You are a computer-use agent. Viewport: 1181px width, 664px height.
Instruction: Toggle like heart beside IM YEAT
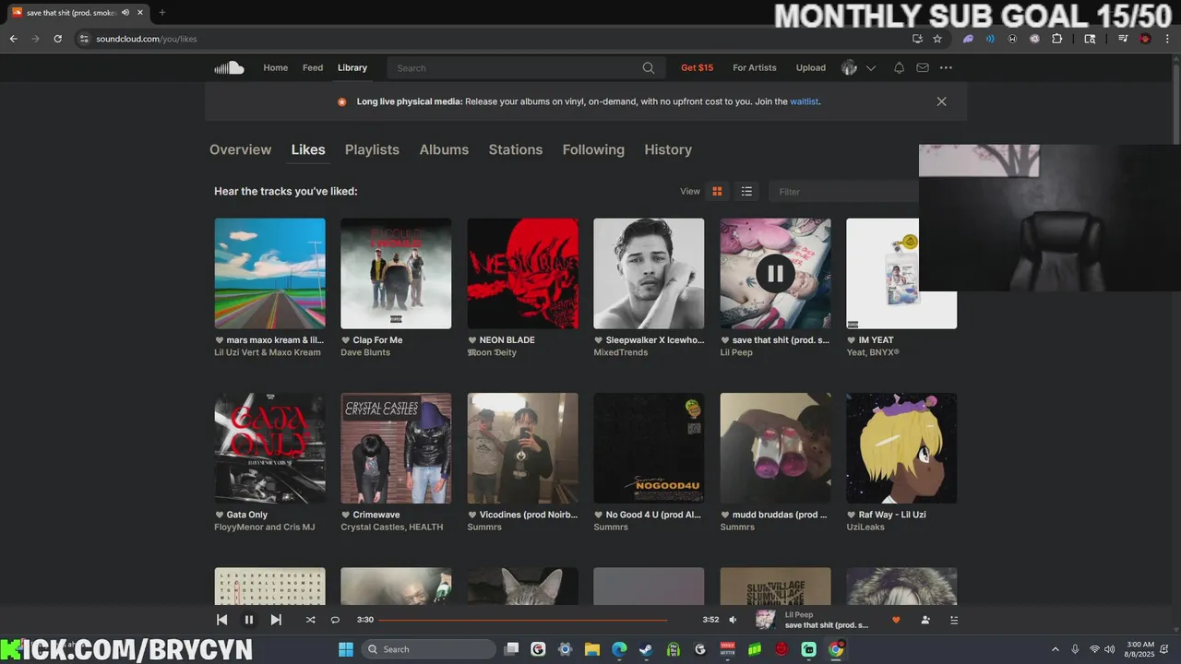[852, 340]
